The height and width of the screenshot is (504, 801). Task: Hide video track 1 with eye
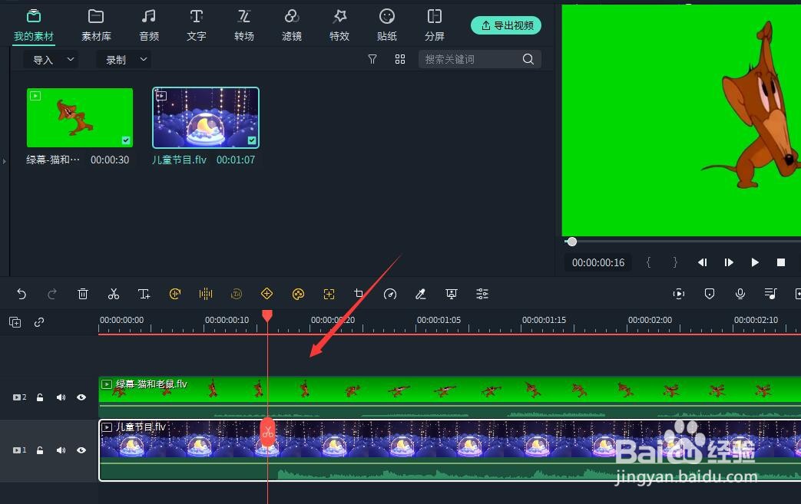81,450
